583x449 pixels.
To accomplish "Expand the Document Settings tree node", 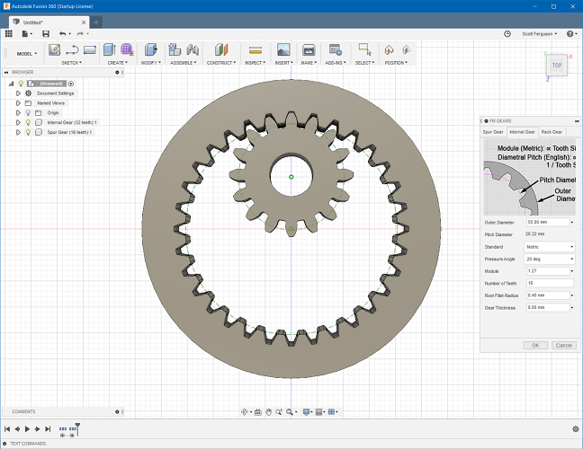I will coord(18,92).
